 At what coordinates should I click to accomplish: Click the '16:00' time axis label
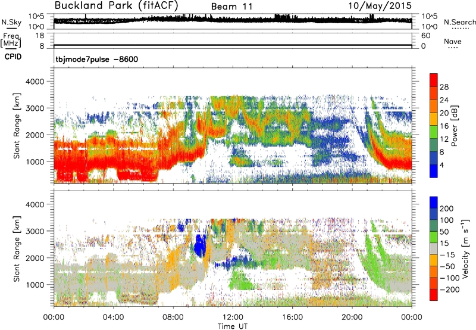point(292,317)
